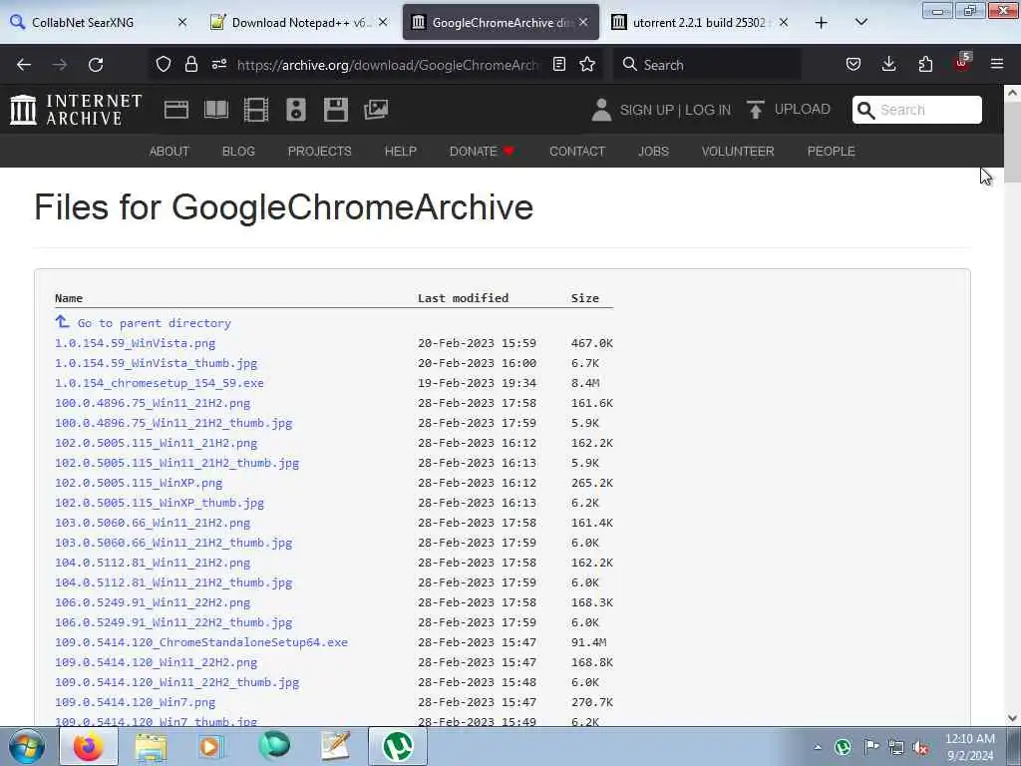Open 1.0.154.59_WinVista.png link
Screen dimensions: 1021x766
click(135, 343)
